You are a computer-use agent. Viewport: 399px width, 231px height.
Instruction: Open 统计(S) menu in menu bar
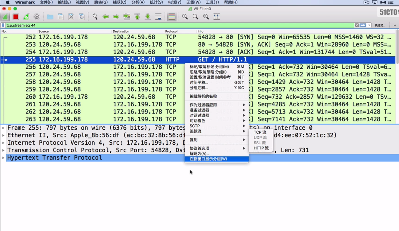pyautogui.click(x=156, y=2)
